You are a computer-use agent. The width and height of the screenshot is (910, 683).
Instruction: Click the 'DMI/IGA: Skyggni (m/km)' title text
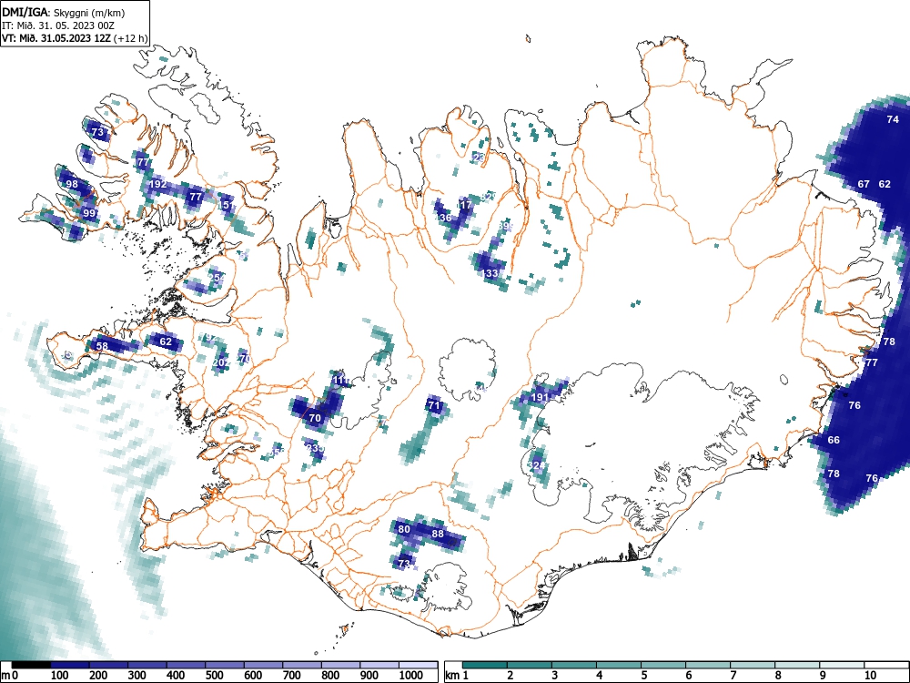pyautogui.click(x=64, y=12)
